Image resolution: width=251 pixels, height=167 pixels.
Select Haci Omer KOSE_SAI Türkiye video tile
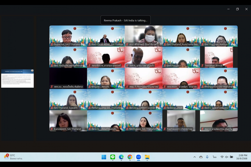tap(106, 36)
